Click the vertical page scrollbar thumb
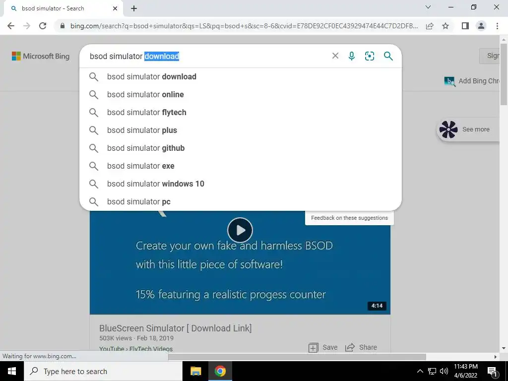 [x=504, y=74]
